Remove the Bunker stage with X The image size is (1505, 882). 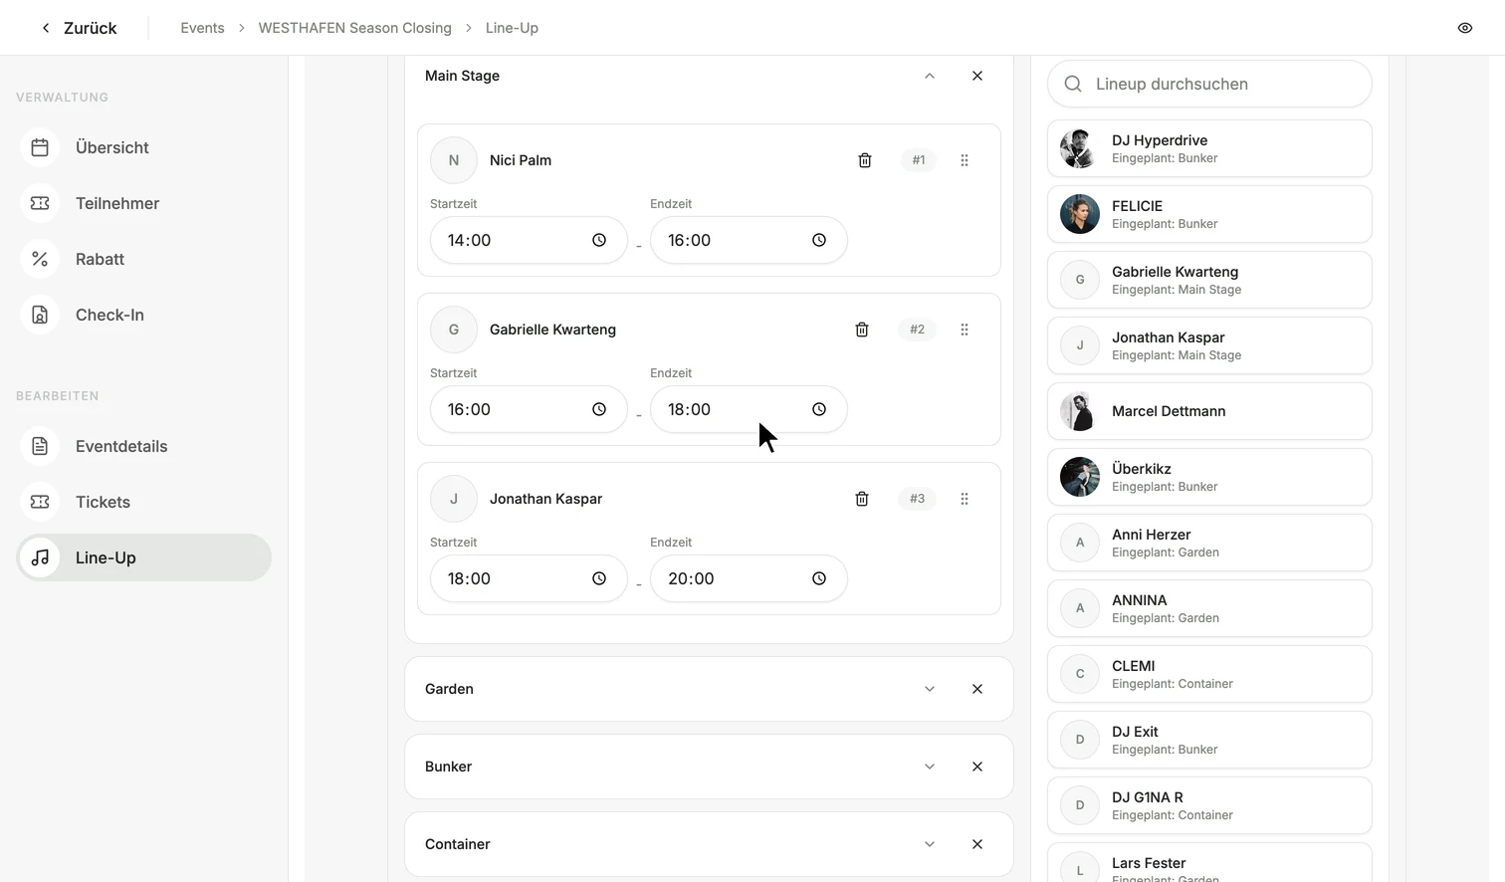[x=977, y=767]
